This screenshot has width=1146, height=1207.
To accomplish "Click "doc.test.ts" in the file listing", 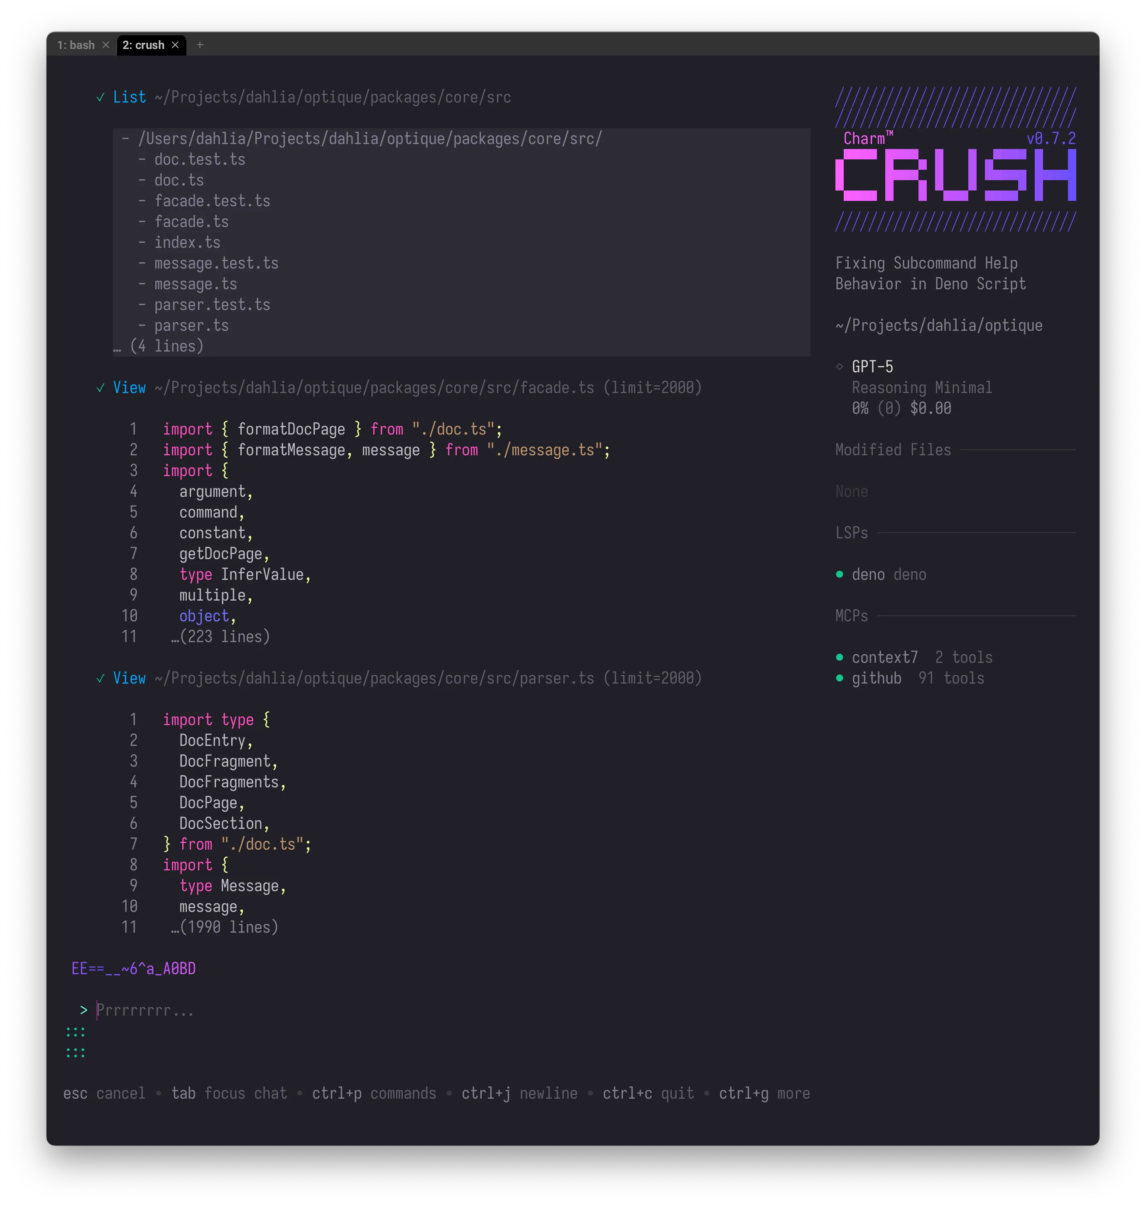I will 200,160.
